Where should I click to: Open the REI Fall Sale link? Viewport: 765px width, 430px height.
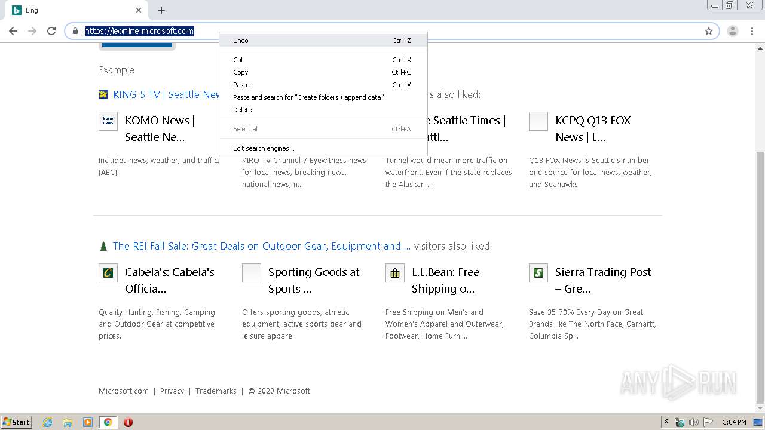pyautogui.click(x=262, y=246)
